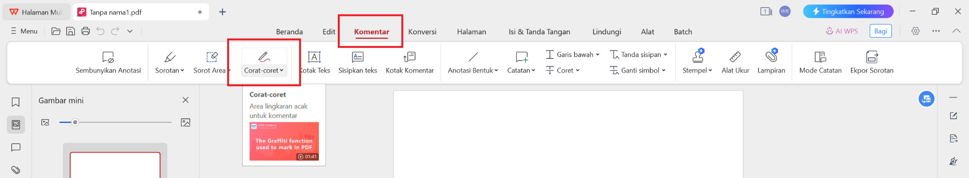The image size is (969, 178).
Task: Switch to the Beranda tab
Action: pyautogui.click(x=290, y=32)
